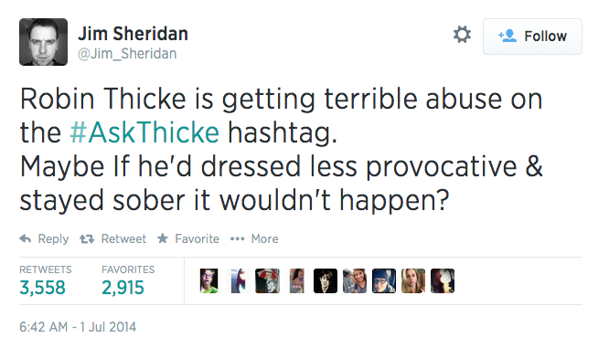609x359 pixels.
Task: Select the black-and-white portrait avatar
Action: (x=326, y=280)
